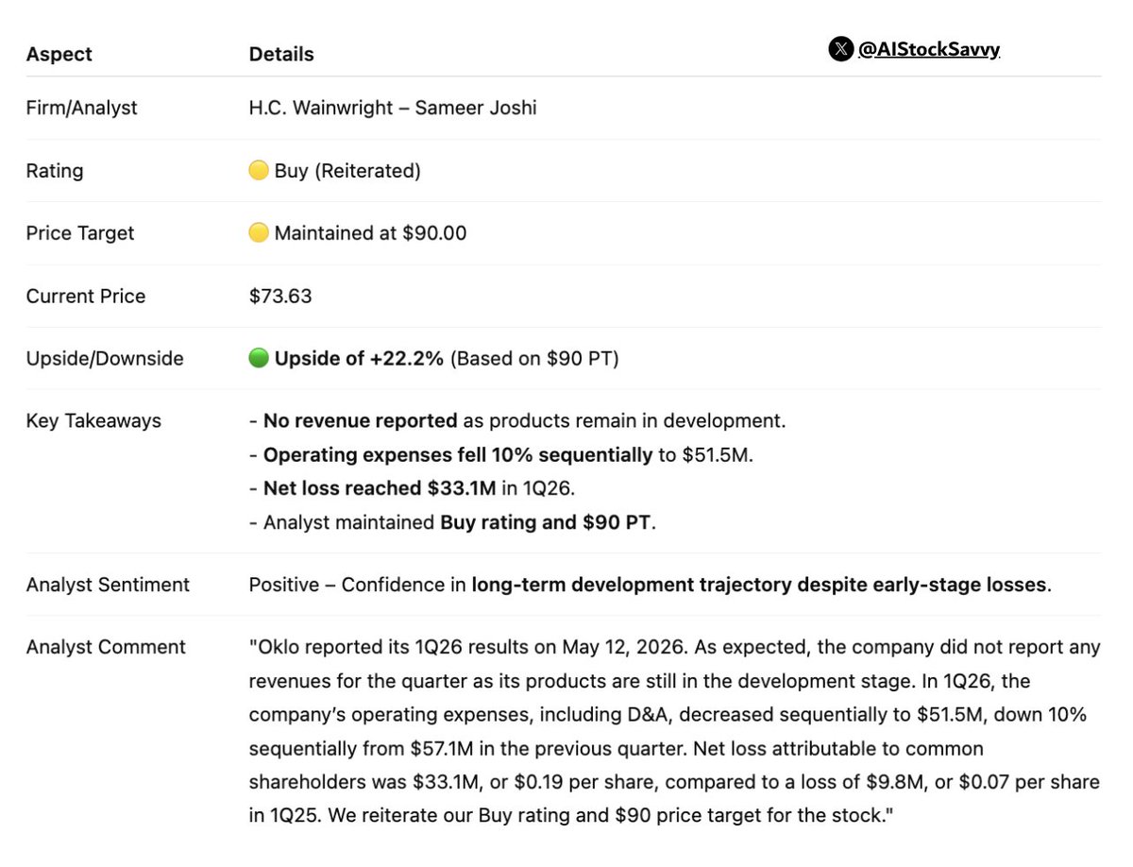Click the 'Upside/Downside' row label
This screenshot has height=867, width=1133.
pyautogui.click(x=105, y=359)
